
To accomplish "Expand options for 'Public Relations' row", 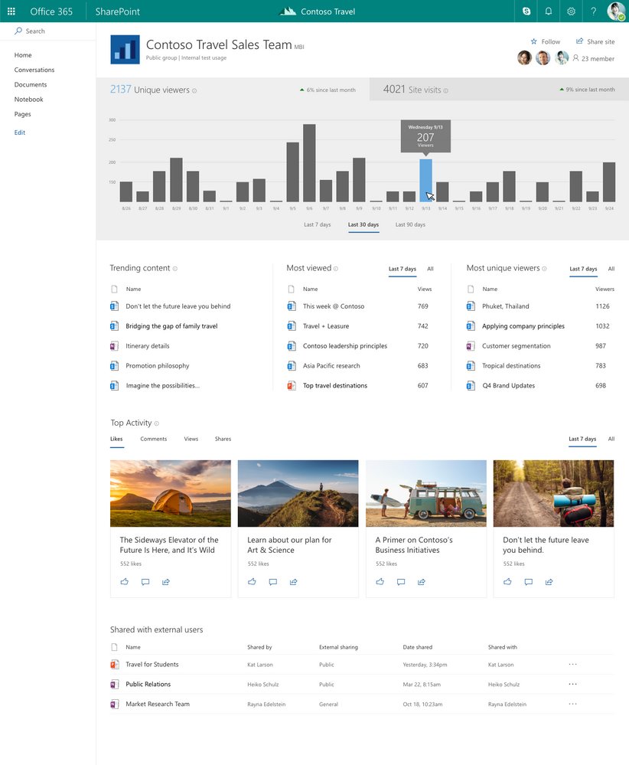I will [572, 684].
